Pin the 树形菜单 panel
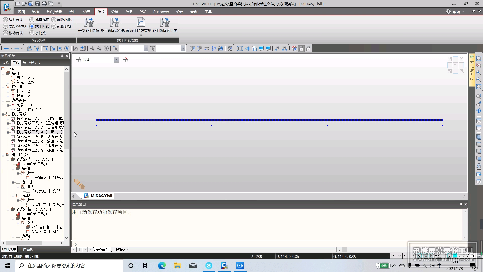 (x=62, y=56)
